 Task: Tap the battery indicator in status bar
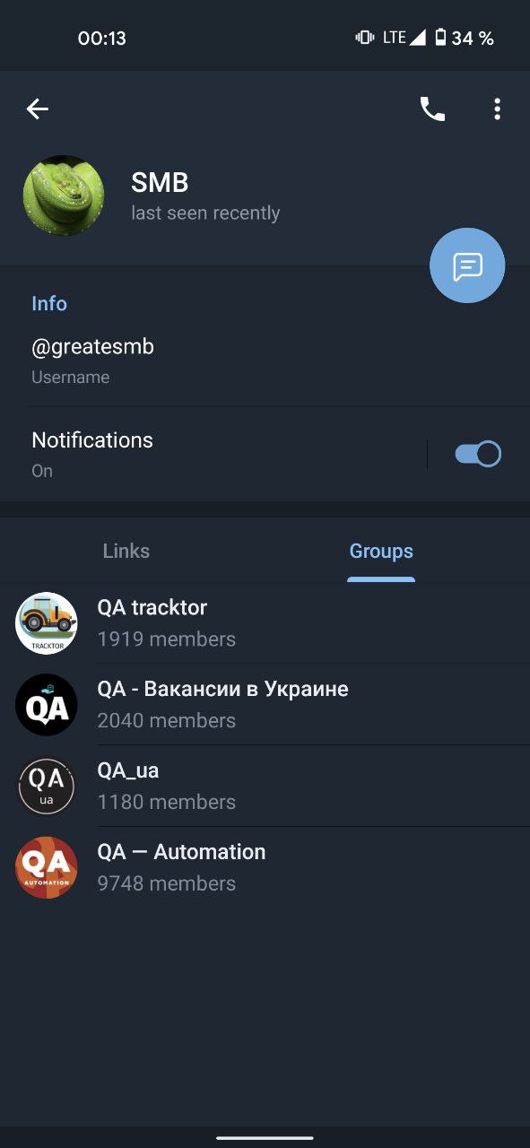pos(440,38)
